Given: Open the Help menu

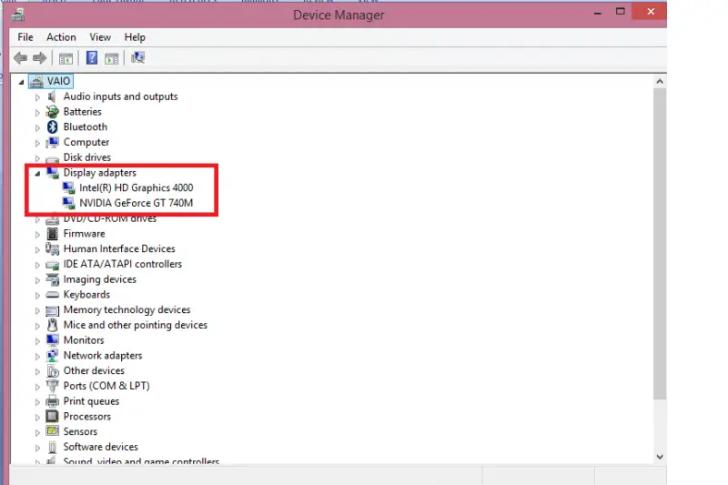Looking at the screenshot, I should click(135, 37).
